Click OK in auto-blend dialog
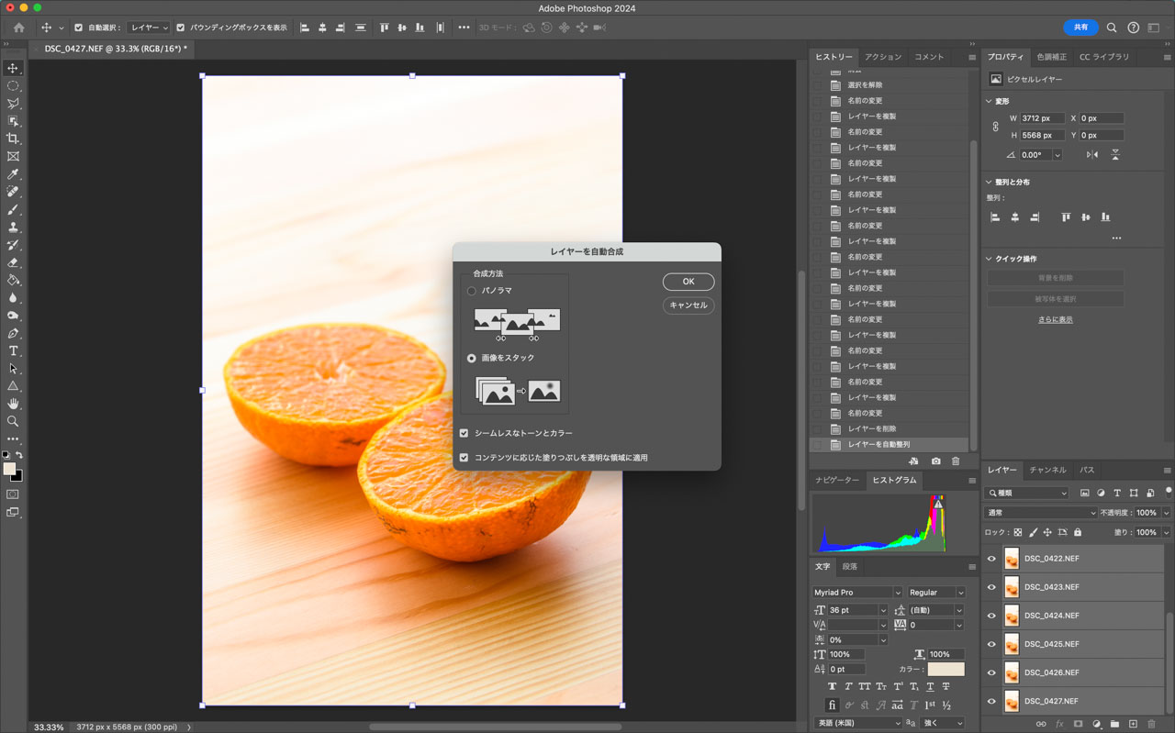This screenshot has width=1175, height=733. (688, 282)
